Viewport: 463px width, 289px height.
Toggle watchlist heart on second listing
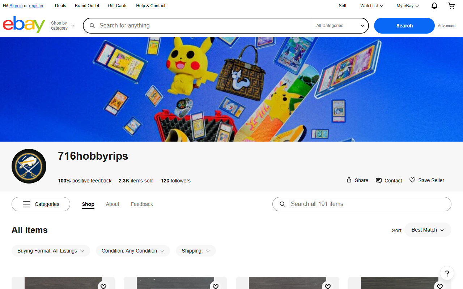pyautogui.click(x=216, y=286)
